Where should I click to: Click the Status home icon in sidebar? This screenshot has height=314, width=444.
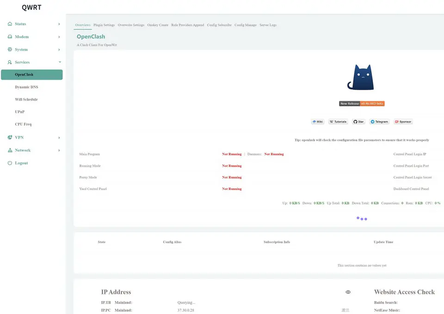tap(10, 24)
